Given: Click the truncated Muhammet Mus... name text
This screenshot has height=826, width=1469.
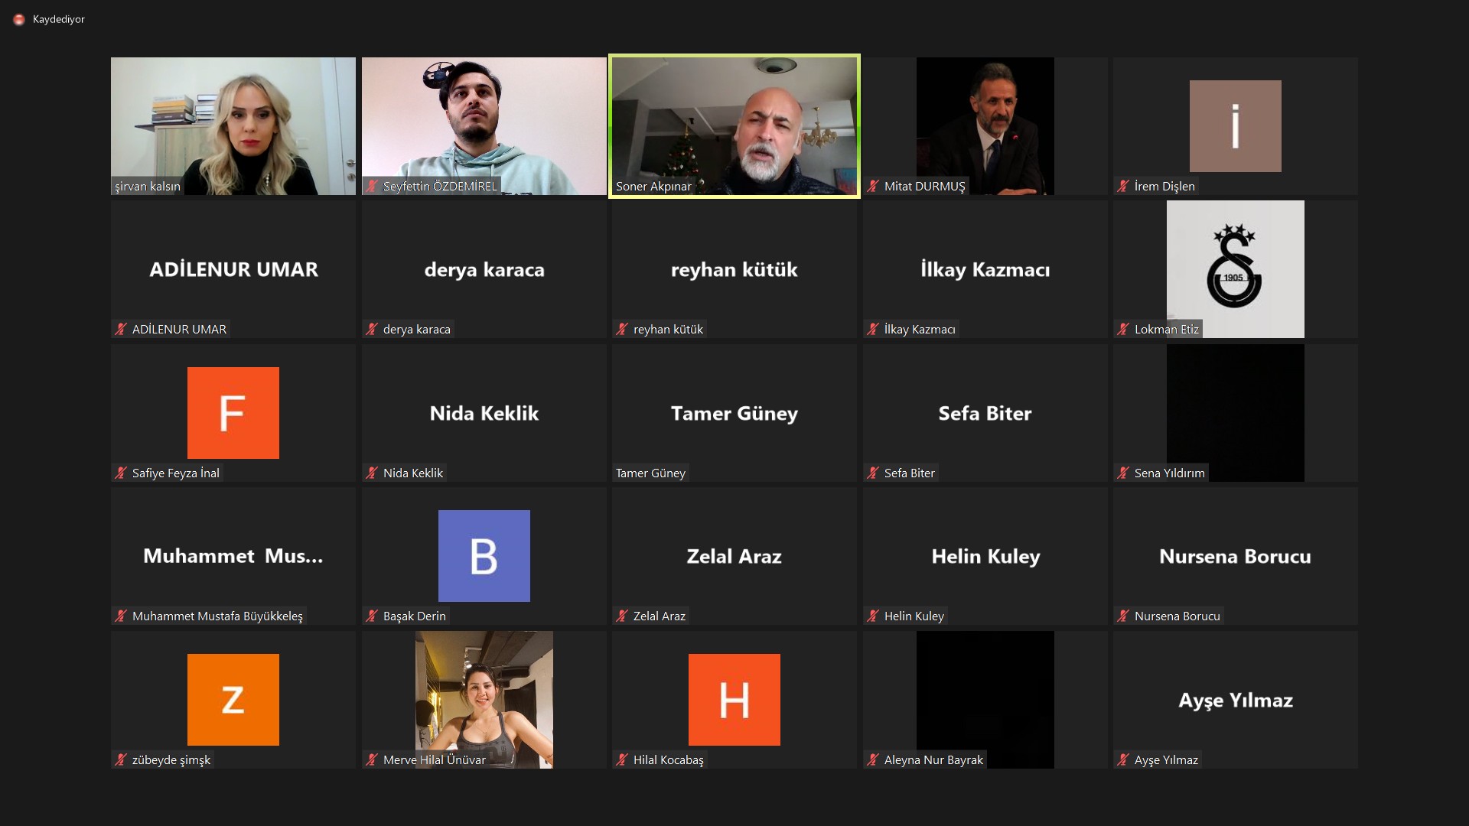Looking at the screenshot, I should pos(233,556).
